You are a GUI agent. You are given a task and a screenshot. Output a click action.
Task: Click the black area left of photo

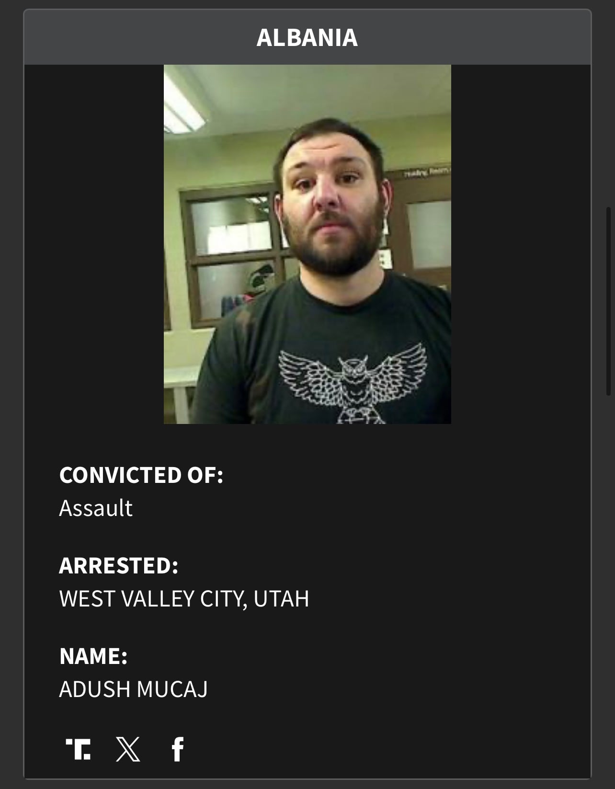click(x=94, y=244)
